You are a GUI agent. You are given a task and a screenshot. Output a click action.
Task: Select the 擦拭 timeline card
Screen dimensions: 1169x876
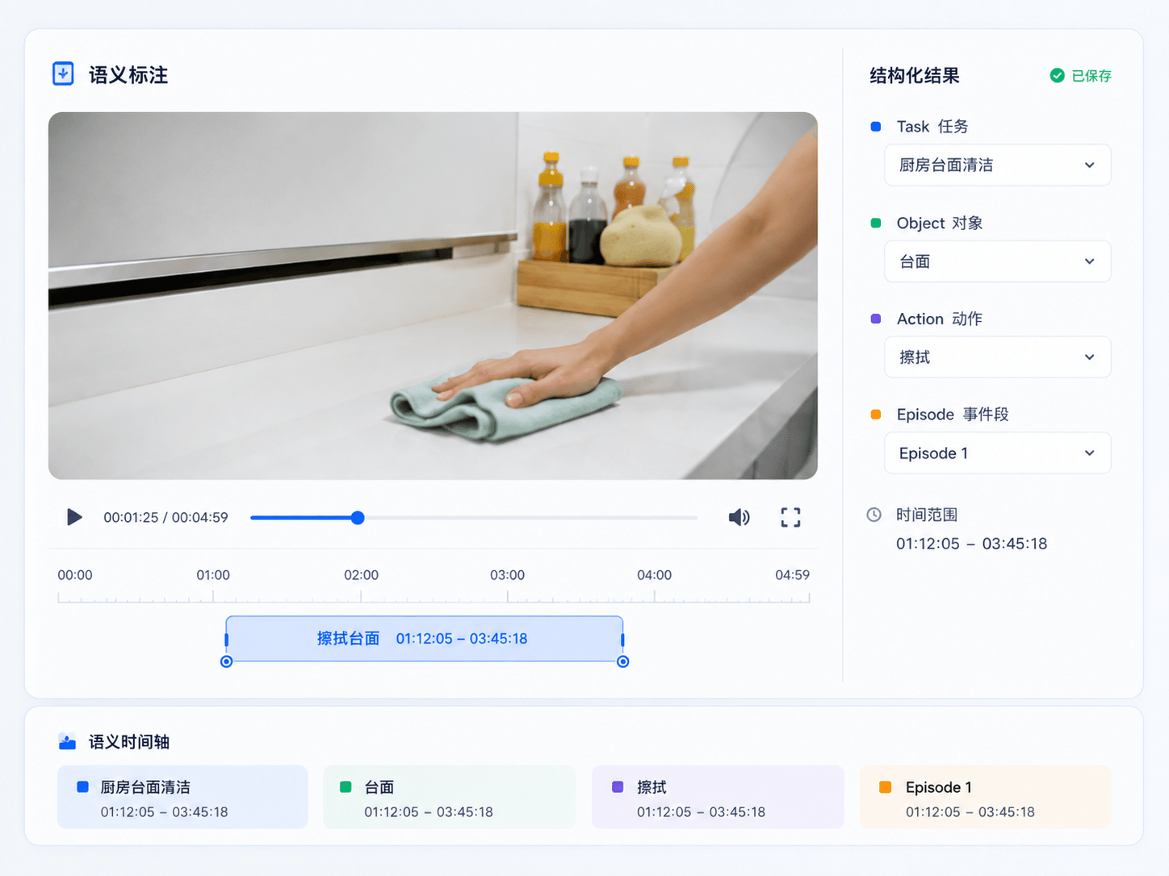click(x=718, y=797)
